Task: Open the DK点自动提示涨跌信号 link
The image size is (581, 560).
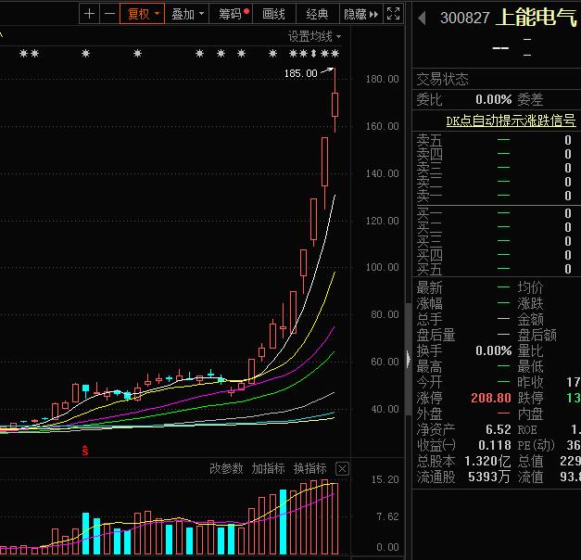Action: click(x=511, y=121)
